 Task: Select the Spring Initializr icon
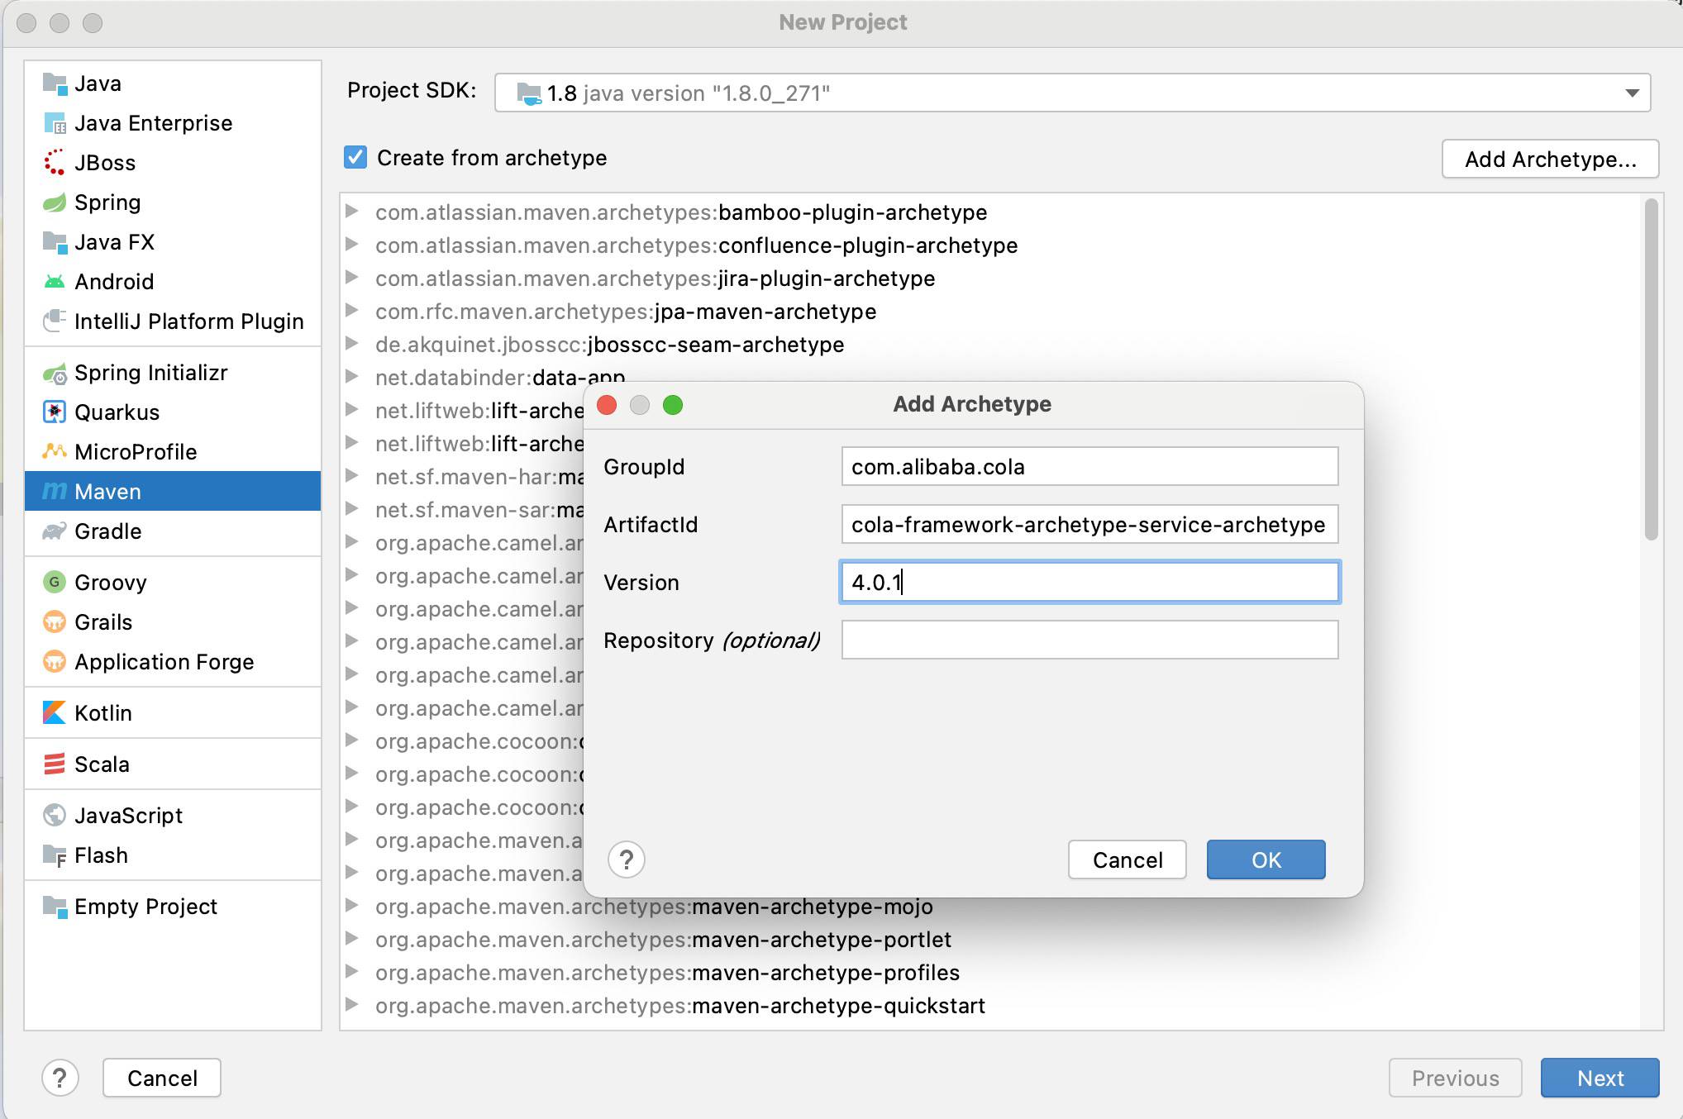point(55,374)
